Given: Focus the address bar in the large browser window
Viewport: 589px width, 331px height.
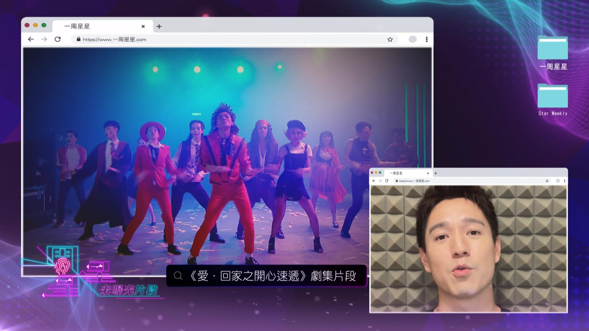Looking at the screenshot, I should 235,39.
